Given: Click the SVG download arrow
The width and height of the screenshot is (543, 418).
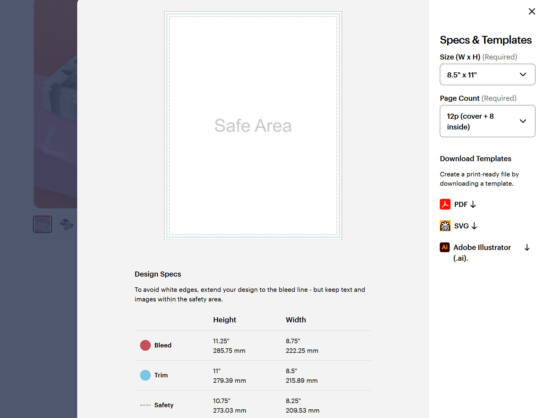Looking at the screenshot, I should click(474, 226).
